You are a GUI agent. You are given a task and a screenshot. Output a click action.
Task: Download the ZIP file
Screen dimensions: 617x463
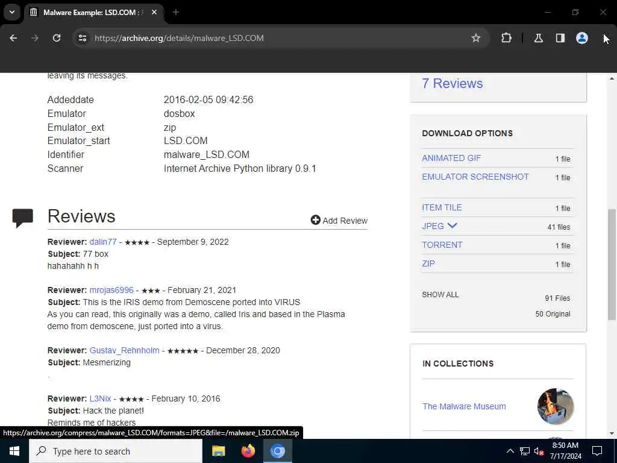[x=428, y=264]
